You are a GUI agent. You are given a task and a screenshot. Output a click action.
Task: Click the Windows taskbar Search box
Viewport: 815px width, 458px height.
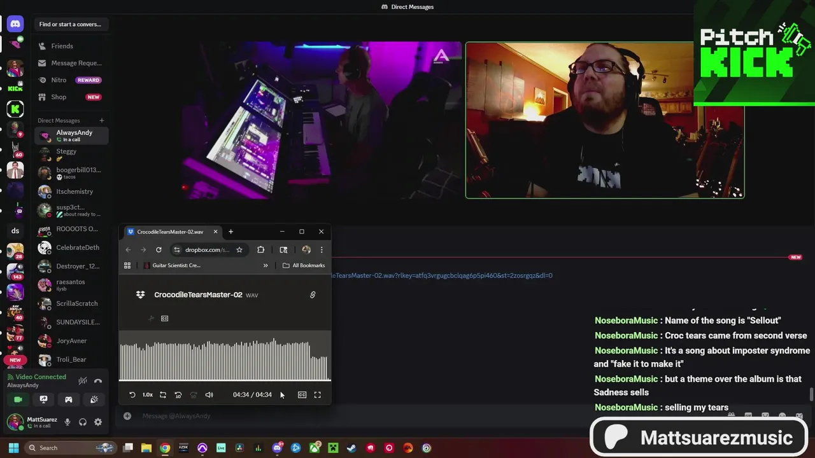tap(71, 448)
